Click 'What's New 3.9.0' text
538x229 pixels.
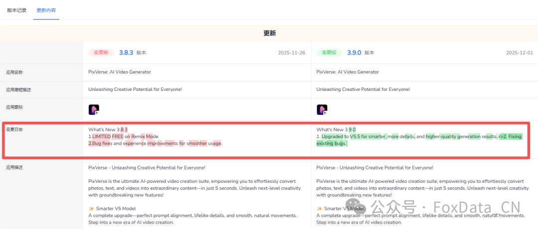coord(336,129)
